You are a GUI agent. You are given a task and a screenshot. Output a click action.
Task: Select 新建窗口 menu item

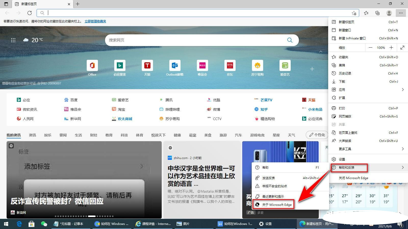tap(368, 30)
